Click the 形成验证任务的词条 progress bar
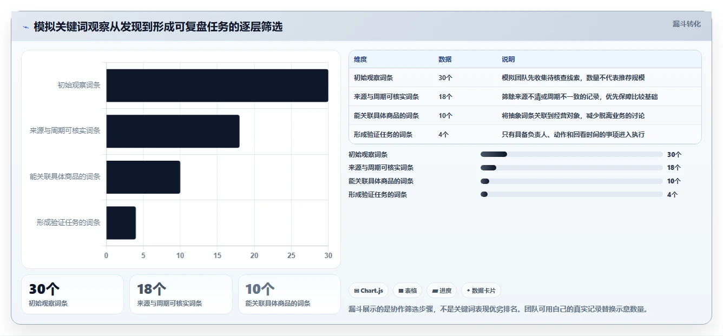 571,194
